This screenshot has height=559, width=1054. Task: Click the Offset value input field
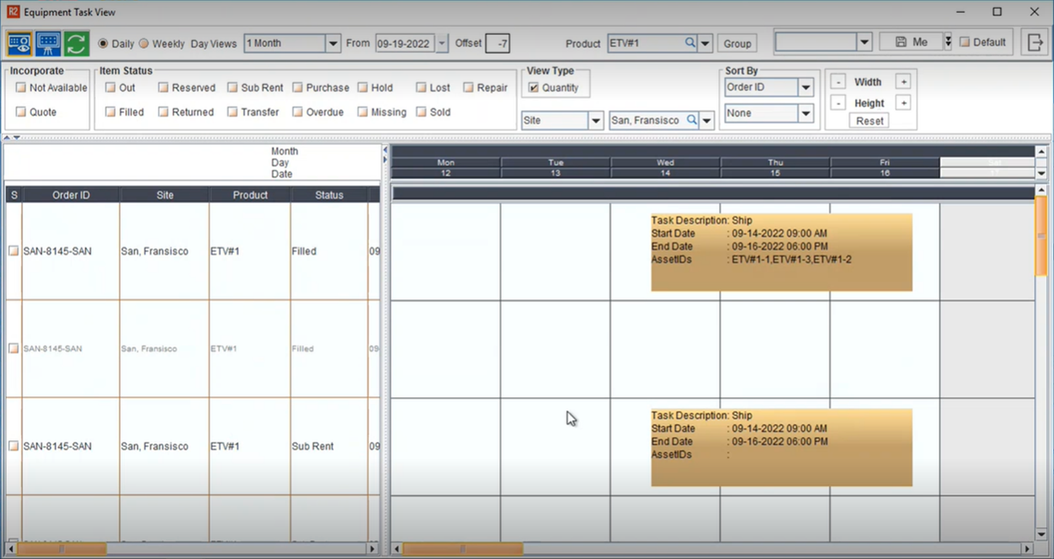(x=497, y=44)
